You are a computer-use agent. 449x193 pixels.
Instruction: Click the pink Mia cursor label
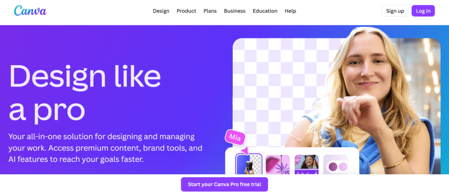(x=235, y=137)
